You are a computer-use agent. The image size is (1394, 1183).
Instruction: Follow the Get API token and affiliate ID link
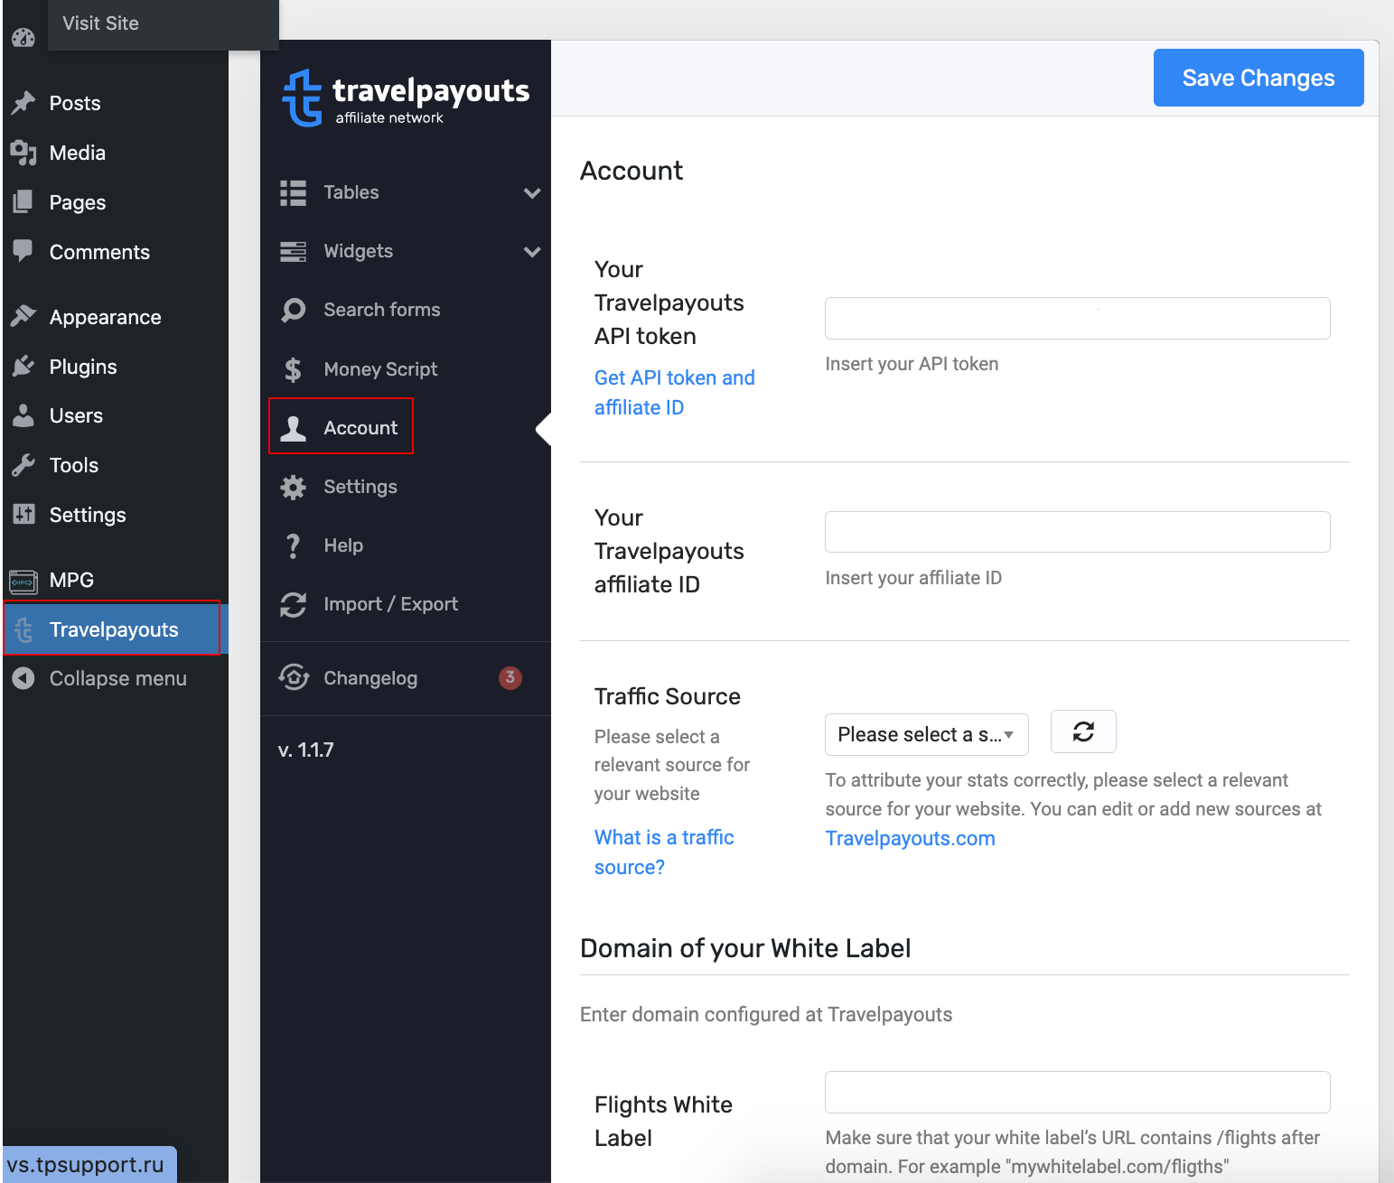point(675,392)
